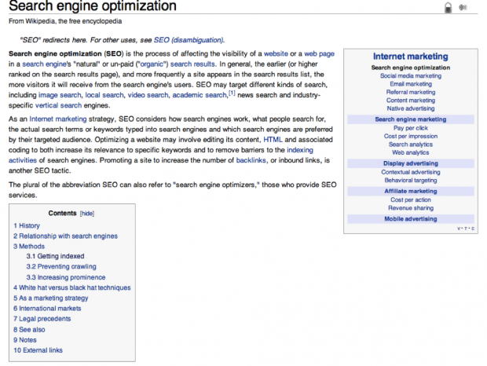Open Pay per click link
The width and height of the screenshot is (487, 366).
pos(410,127)
